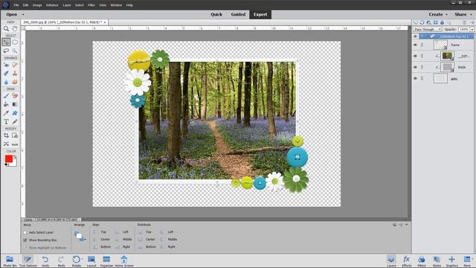The height and width of the screenshot is (268, 476).
Task: Select the Custom Shape tool
Action: [15, 113]
